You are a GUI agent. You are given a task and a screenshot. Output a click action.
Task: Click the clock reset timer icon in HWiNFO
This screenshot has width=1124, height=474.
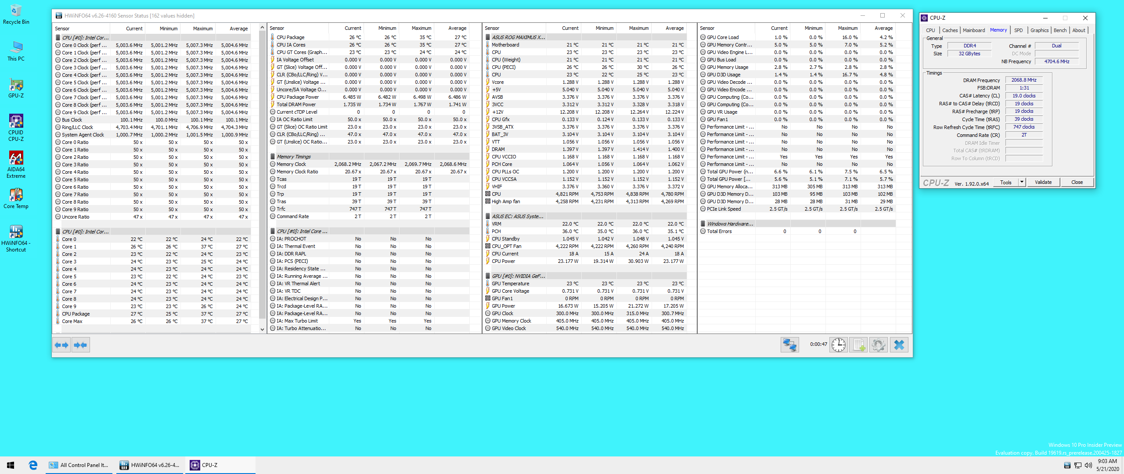(x=839, y=345)
